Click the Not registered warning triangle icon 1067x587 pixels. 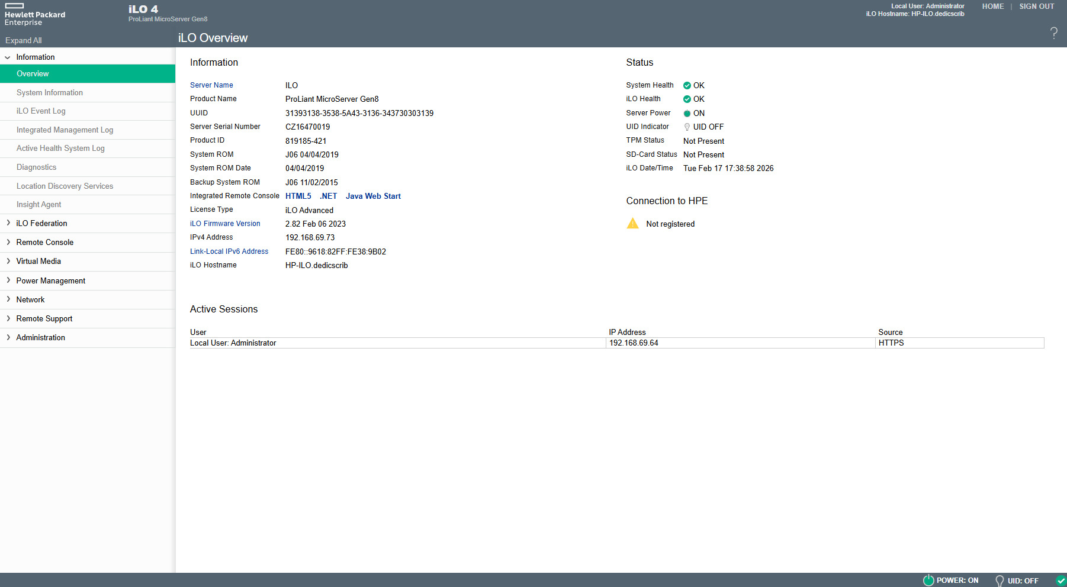click(633, 223)
